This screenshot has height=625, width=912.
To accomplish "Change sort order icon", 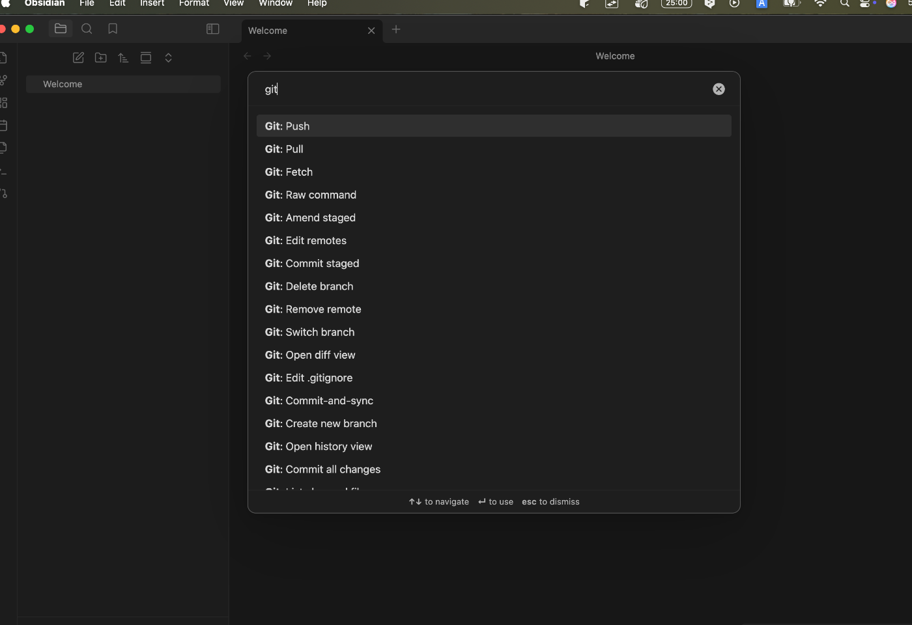I will 123,58.
